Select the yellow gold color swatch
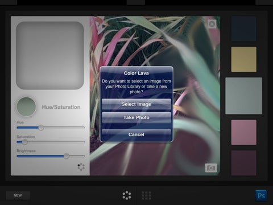Image resolution: width=273 pixels, height=205 pixels. click(x=244, y=59)
